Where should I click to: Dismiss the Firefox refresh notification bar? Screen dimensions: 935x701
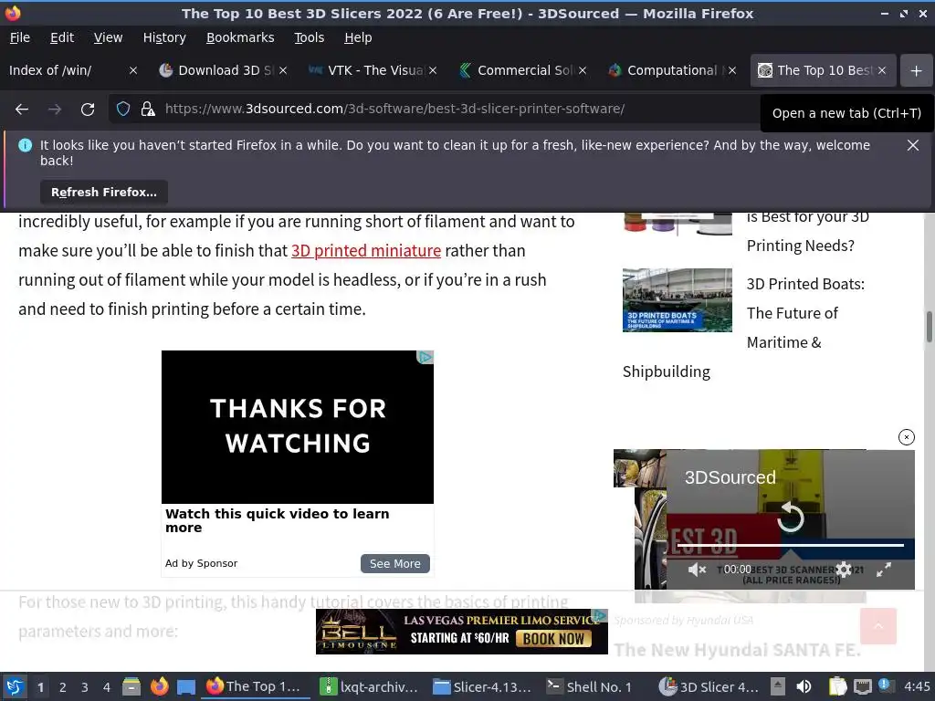pyautogui.click(x=913, y=145)
